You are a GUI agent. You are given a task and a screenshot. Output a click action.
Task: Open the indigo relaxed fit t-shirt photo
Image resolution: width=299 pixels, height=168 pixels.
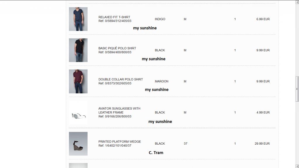pos(78,19)
